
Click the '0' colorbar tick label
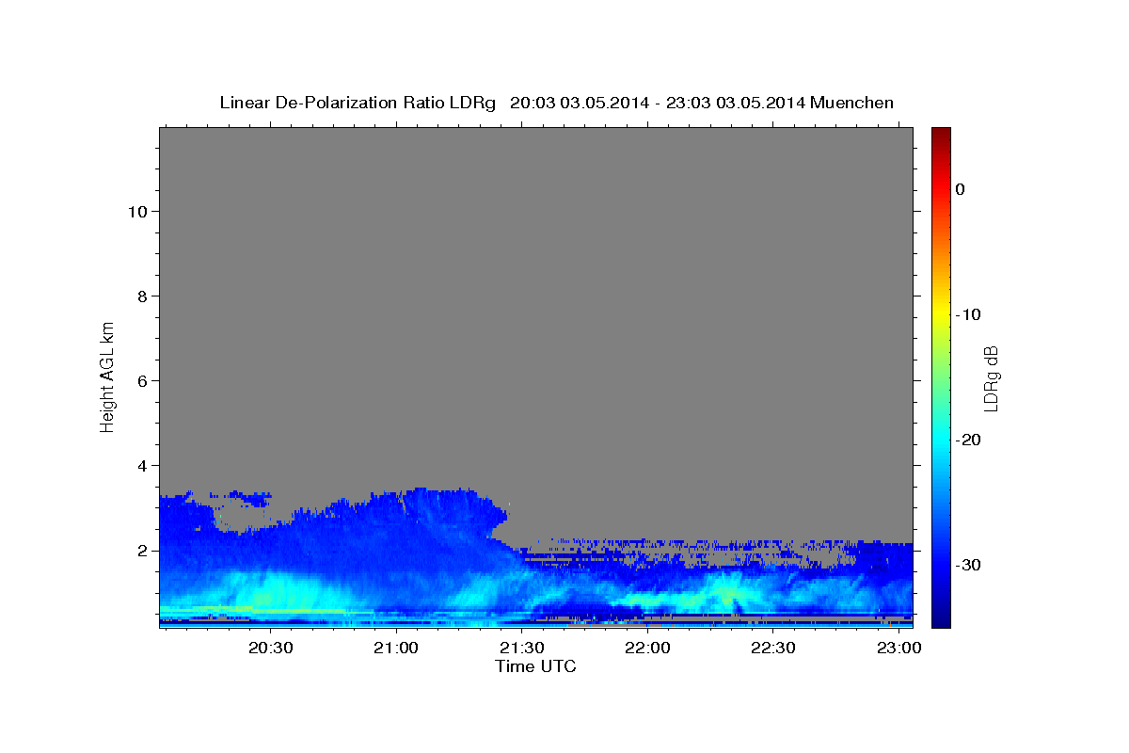[x=960, y=189]
